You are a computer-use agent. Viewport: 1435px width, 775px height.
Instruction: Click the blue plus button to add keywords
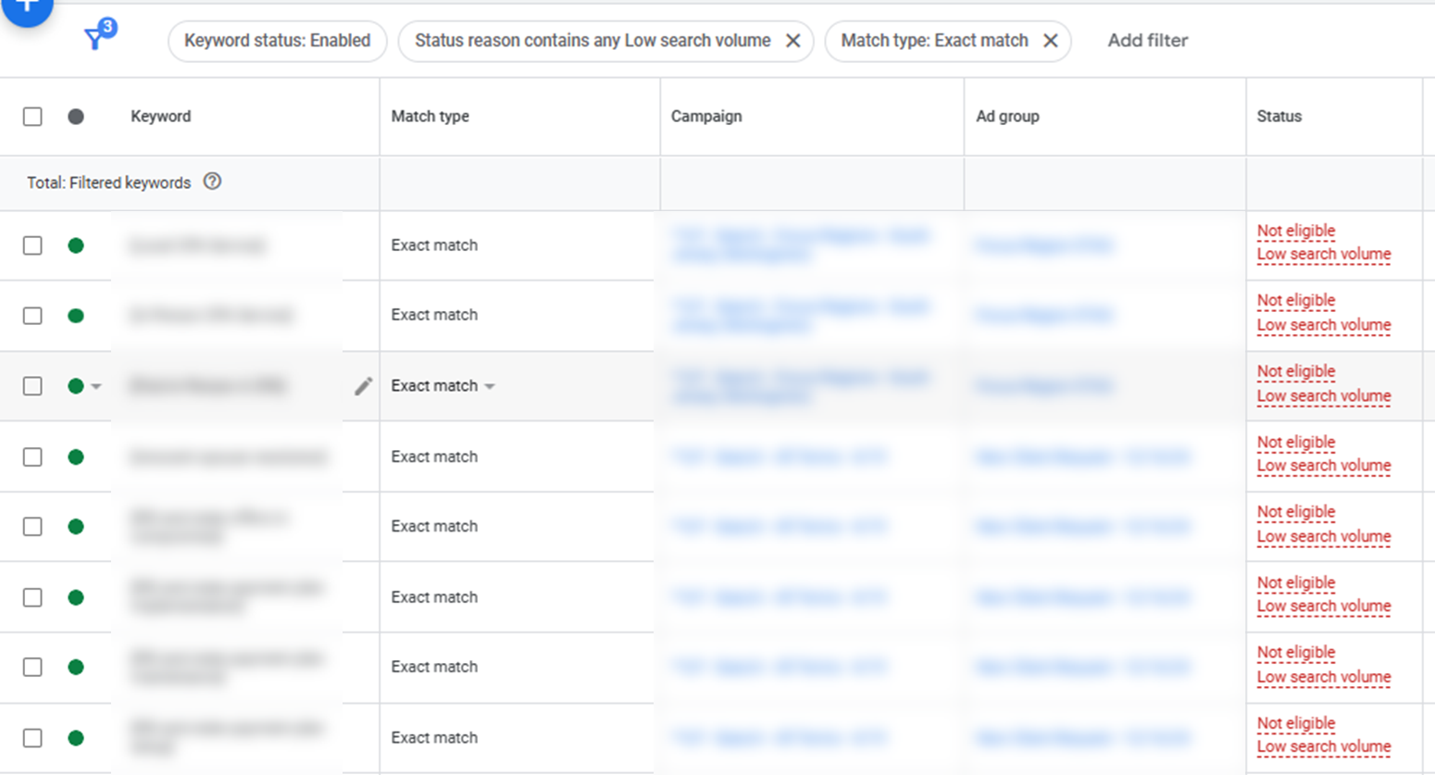(28, 9)
